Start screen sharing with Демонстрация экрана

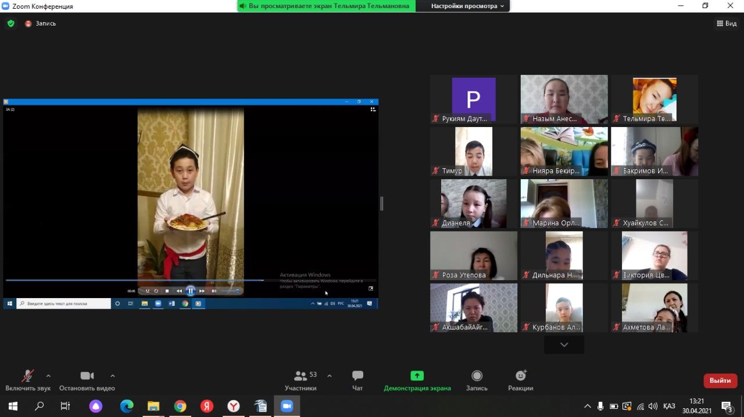coord(417,380)
